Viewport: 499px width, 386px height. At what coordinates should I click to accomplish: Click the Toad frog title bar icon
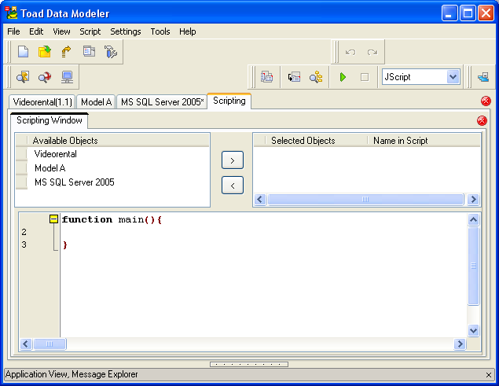[12, 13]
